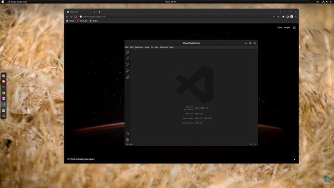This screenshot has height=188, width=334.
Task: Open the Search view in VS Code
Action: (x=127, y=58)
